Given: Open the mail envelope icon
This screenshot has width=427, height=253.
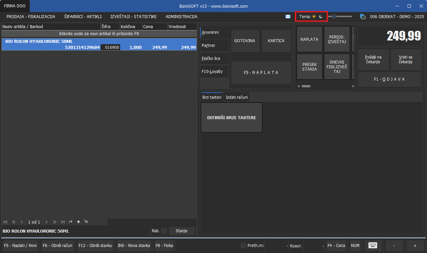Looking at the screenshot, I should coord(288,16).
